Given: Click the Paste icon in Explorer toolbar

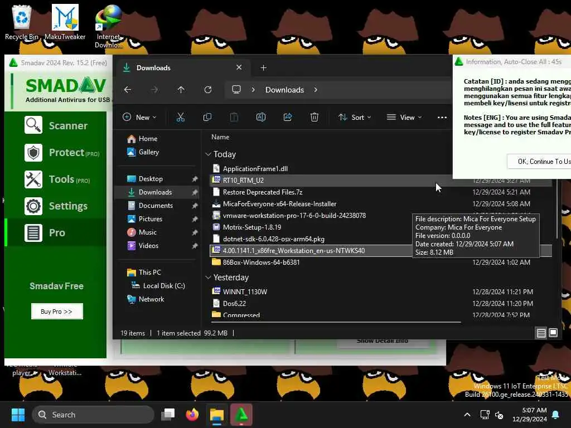Looking at the screenshot, I should pos(234,117).
